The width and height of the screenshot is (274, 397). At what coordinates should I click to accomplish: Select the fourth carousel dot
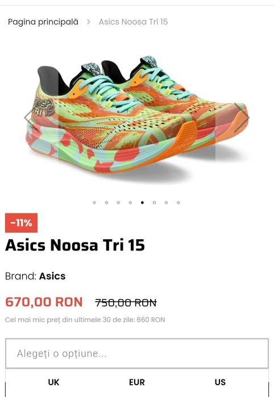coord(130,203)
